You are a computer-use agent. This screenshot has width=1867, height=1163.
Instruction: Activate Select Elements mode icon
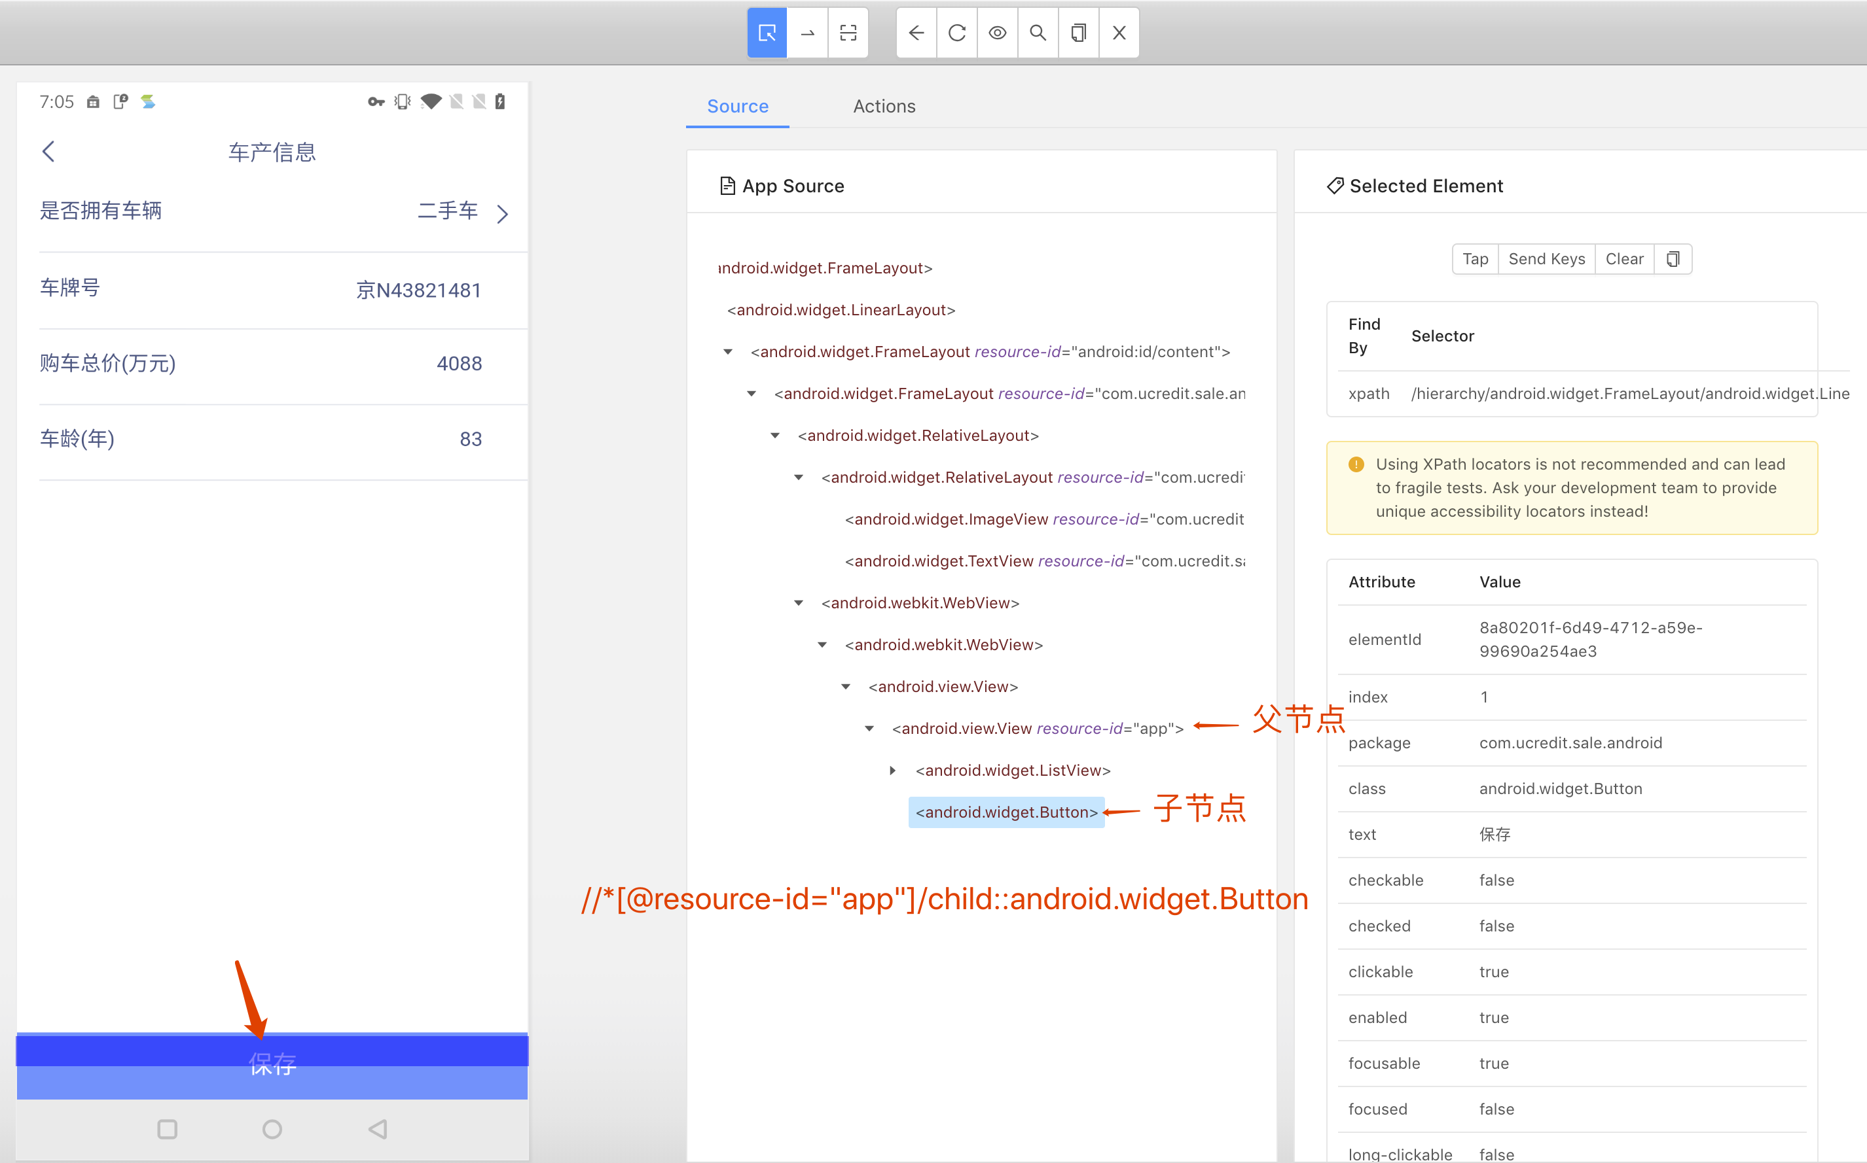click(x=767, y=33)
